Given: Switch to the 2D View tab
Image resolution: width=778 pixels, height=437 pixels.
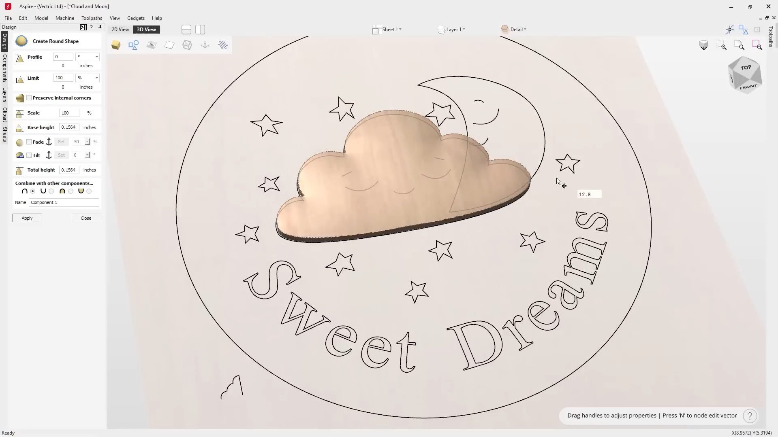Looking at the screenshot, I should point(120,30).
